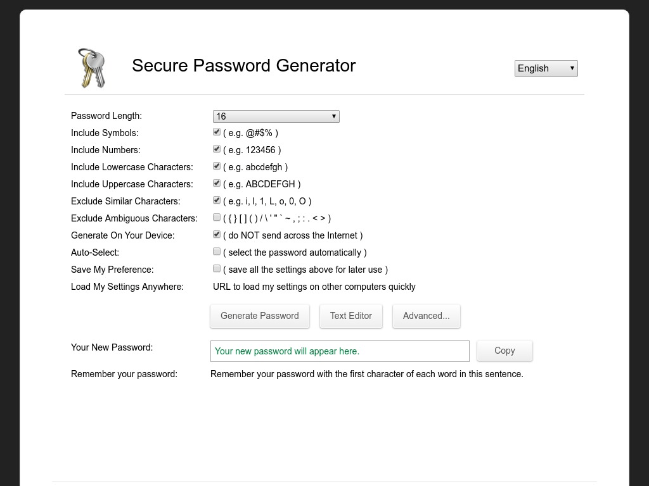This screenshot has height=486, width=649.
Task: Enable the Auto-Select checkbox
Action: pos(217,252)
